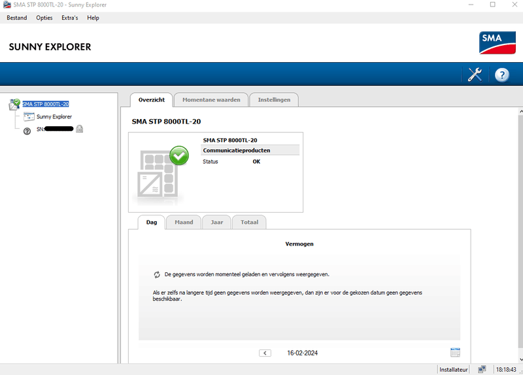Switch to the Momentane waarden tab
The width and height of the screenshot is (523, 375).
(x=211, y=100)
